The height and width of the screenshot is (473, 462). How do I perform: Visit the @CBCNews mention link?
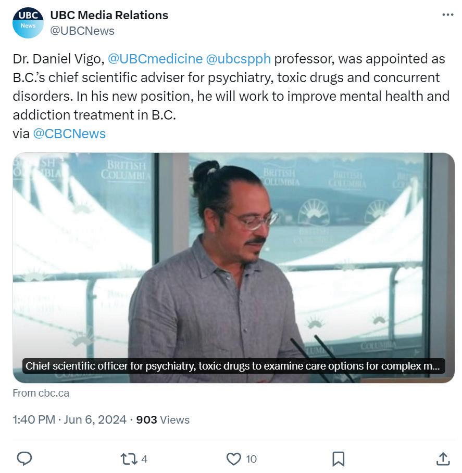click(69, 134)
